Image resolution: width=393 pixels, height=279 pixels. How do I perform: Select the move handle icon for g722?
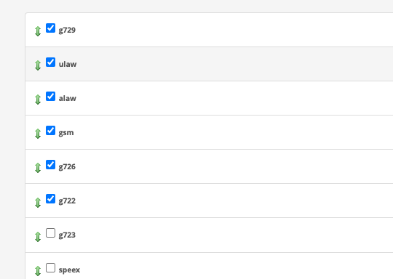38,203
